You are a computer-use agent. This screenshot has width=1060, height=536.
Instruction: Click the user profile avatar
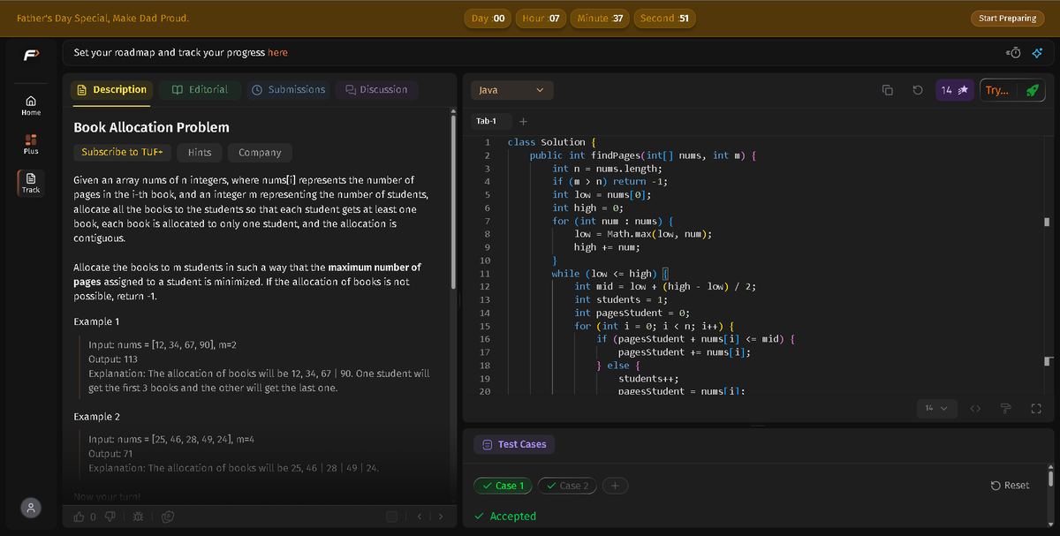31,507
